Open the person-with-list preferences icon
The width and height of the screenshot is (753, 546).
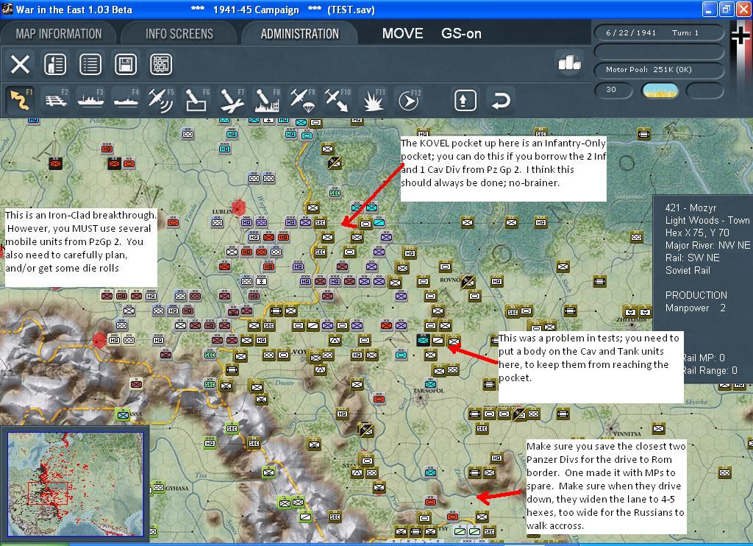pos(55,64)
